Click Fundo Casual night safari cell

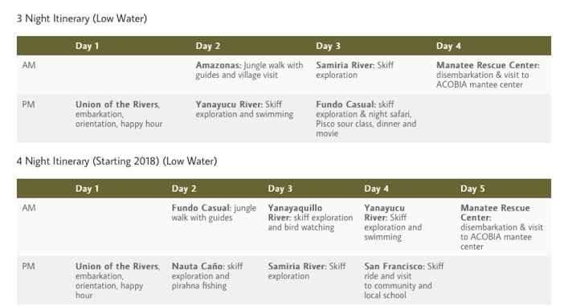366,119
